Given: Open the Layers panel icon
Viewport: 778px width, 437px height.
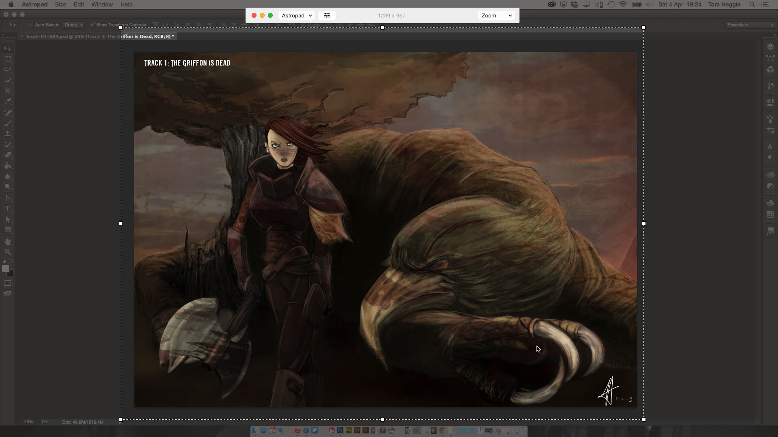Looking at the screenshot, I should [x=770, y=47].
